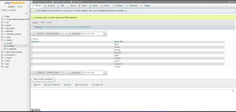Click the Insert tab icon
This screenshot has height=112, width=236.
tap(80, 6)
